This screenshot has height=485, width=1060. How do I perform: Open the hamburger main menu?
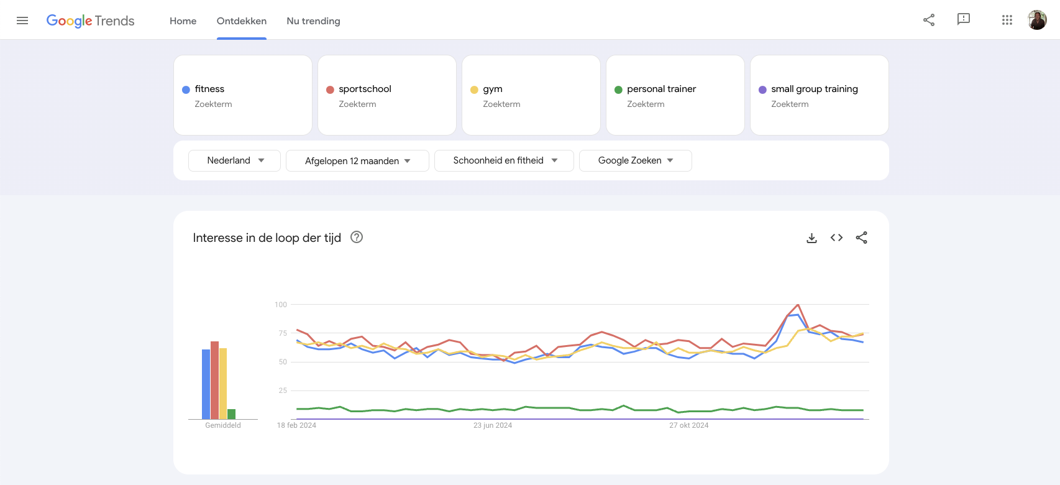point(22,21)
